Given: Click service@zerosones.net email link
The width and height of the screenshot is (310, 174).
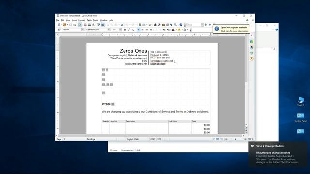Looking at the screenshot, I should pos(162,61).
